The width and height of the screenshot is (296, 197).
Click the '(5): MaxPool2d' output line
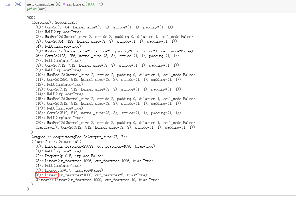point(114,51)
